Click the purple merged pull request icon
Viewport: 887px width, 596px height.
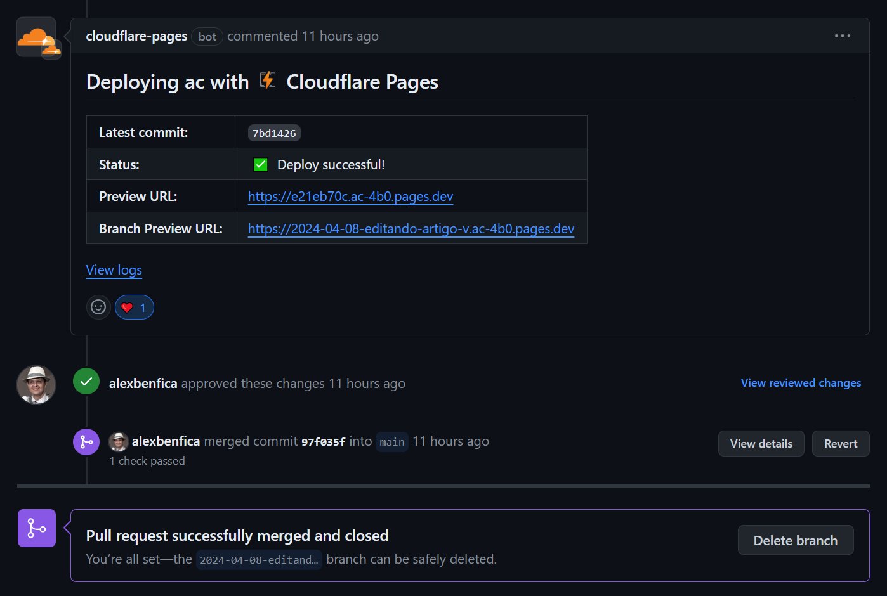36,528
